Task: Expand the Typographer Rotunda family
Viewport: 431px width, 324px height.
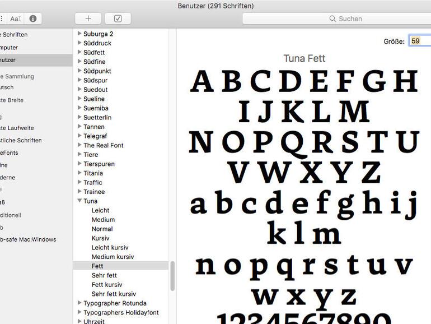Action: (x=79, y=303)
